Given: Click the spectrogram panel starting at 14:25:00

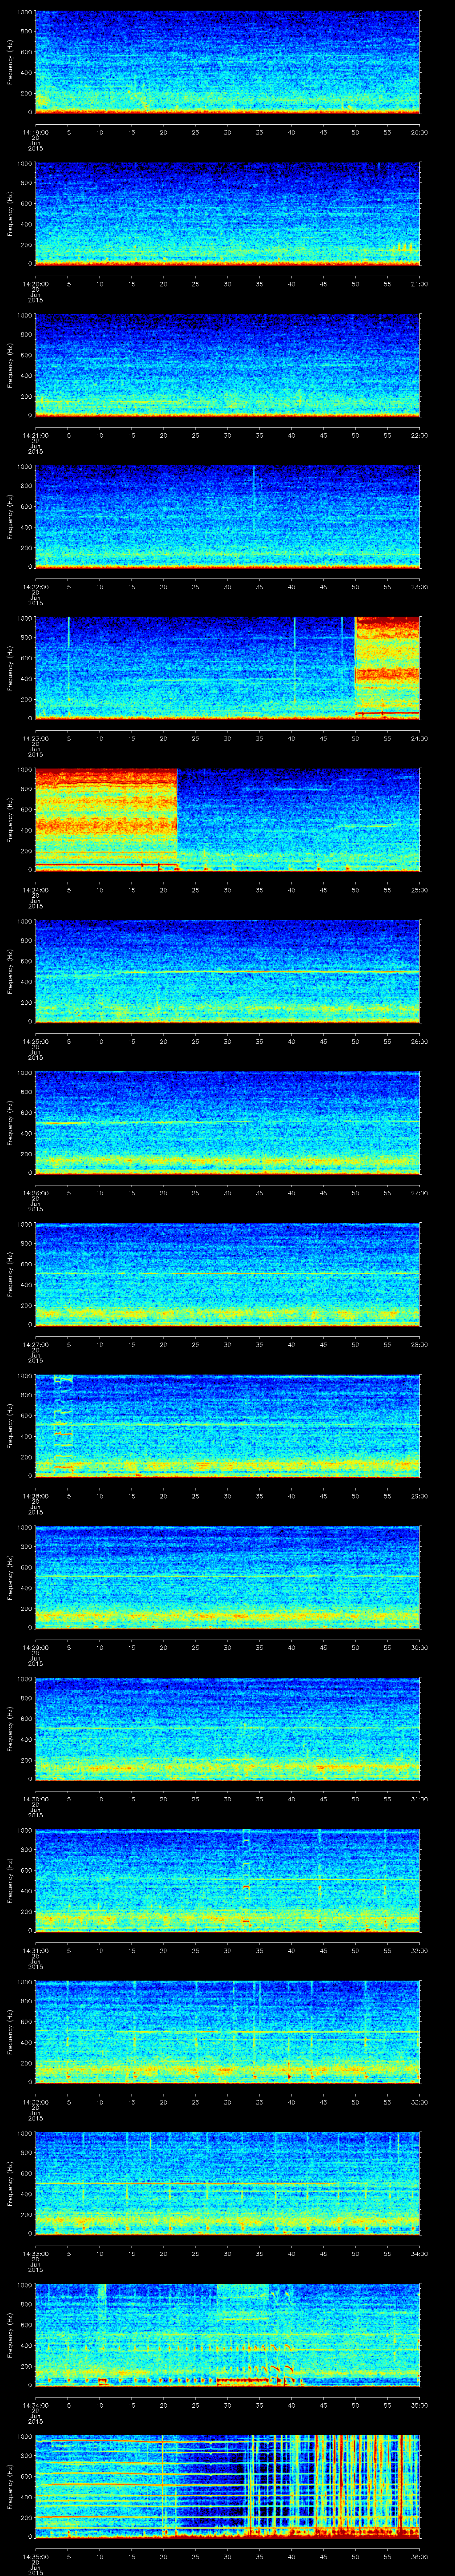Looking at the screenshot, I should pos(227,971).
